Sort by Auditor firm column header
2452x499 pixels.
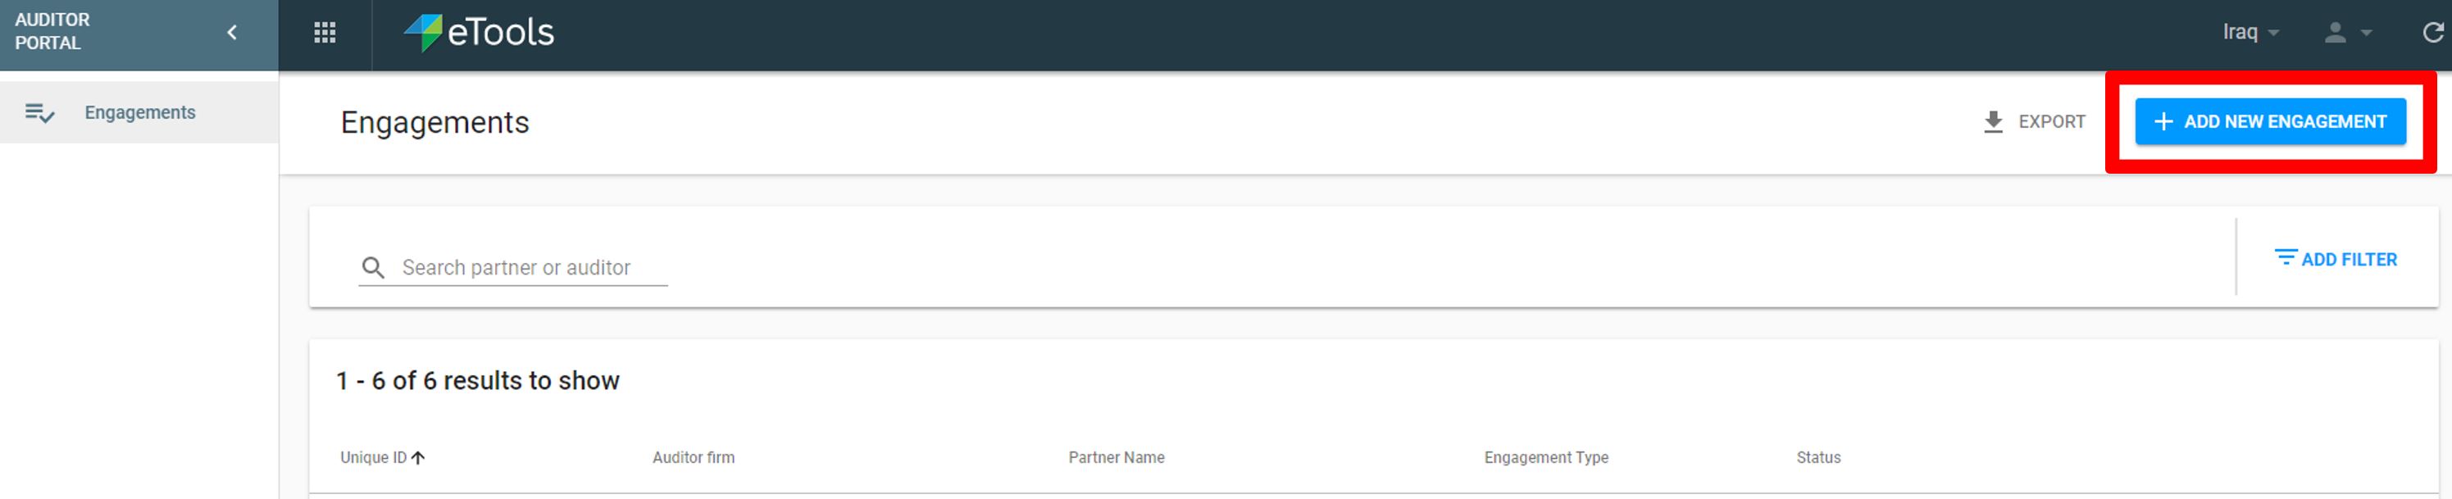[693, 457]
